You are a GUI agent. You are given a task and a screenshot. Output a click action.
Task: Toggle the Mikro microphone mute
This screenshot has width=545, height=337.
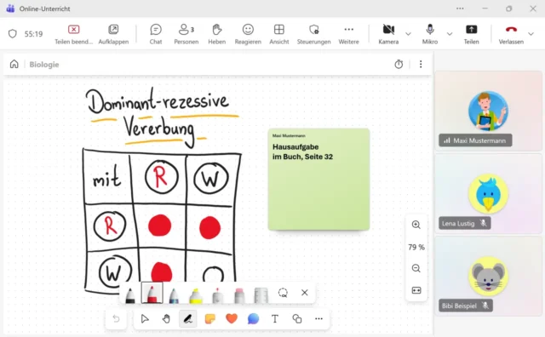click(x=430, y=34)
